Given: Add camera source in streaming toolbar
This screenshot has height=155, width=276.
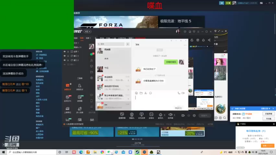Looking at the screenshot, I should tap(132, 116).
